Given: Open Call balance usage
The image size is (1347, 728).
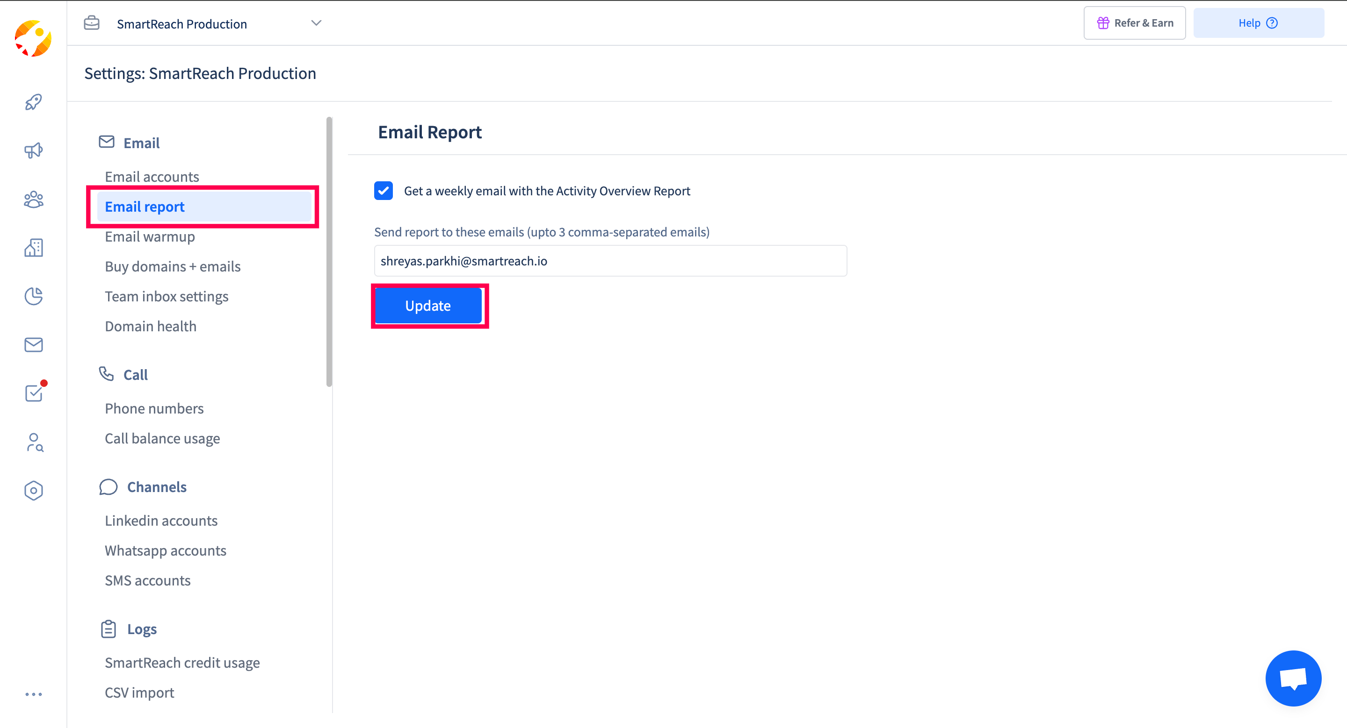Looking at the screenshot, I should pyautogui.click(x=162, y=438).
